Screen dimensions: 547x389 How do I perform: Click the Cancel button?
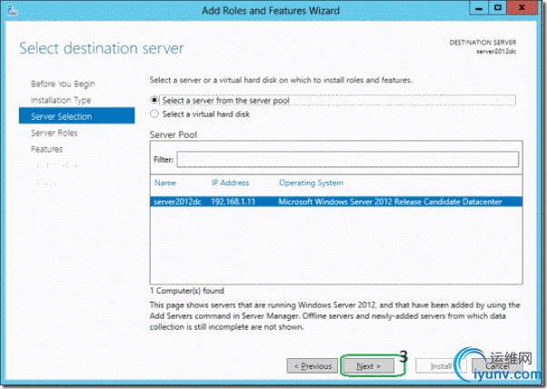pos(497,366)
